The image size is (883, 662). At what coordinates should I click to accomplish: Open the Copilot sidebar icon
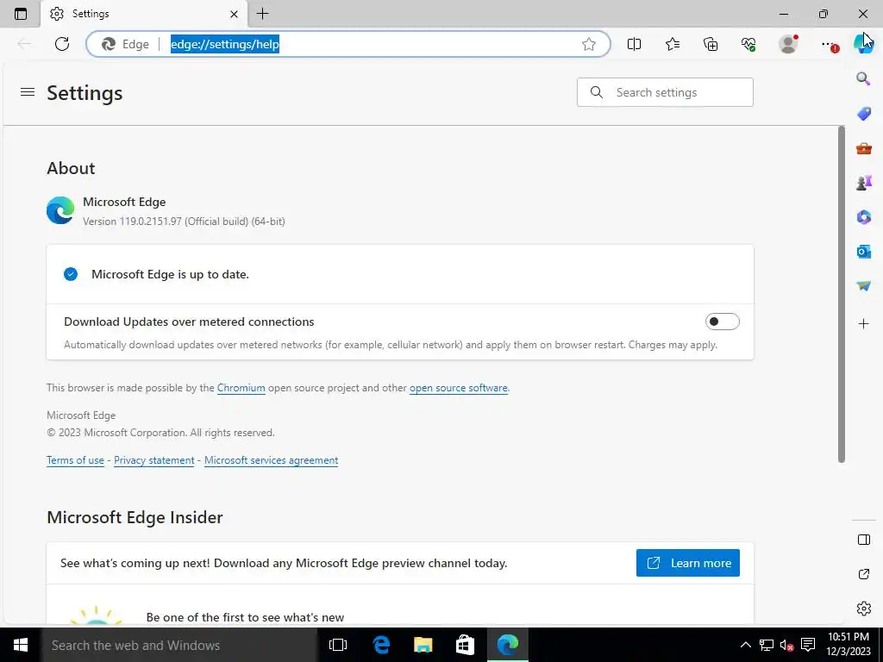click(863, 44)
